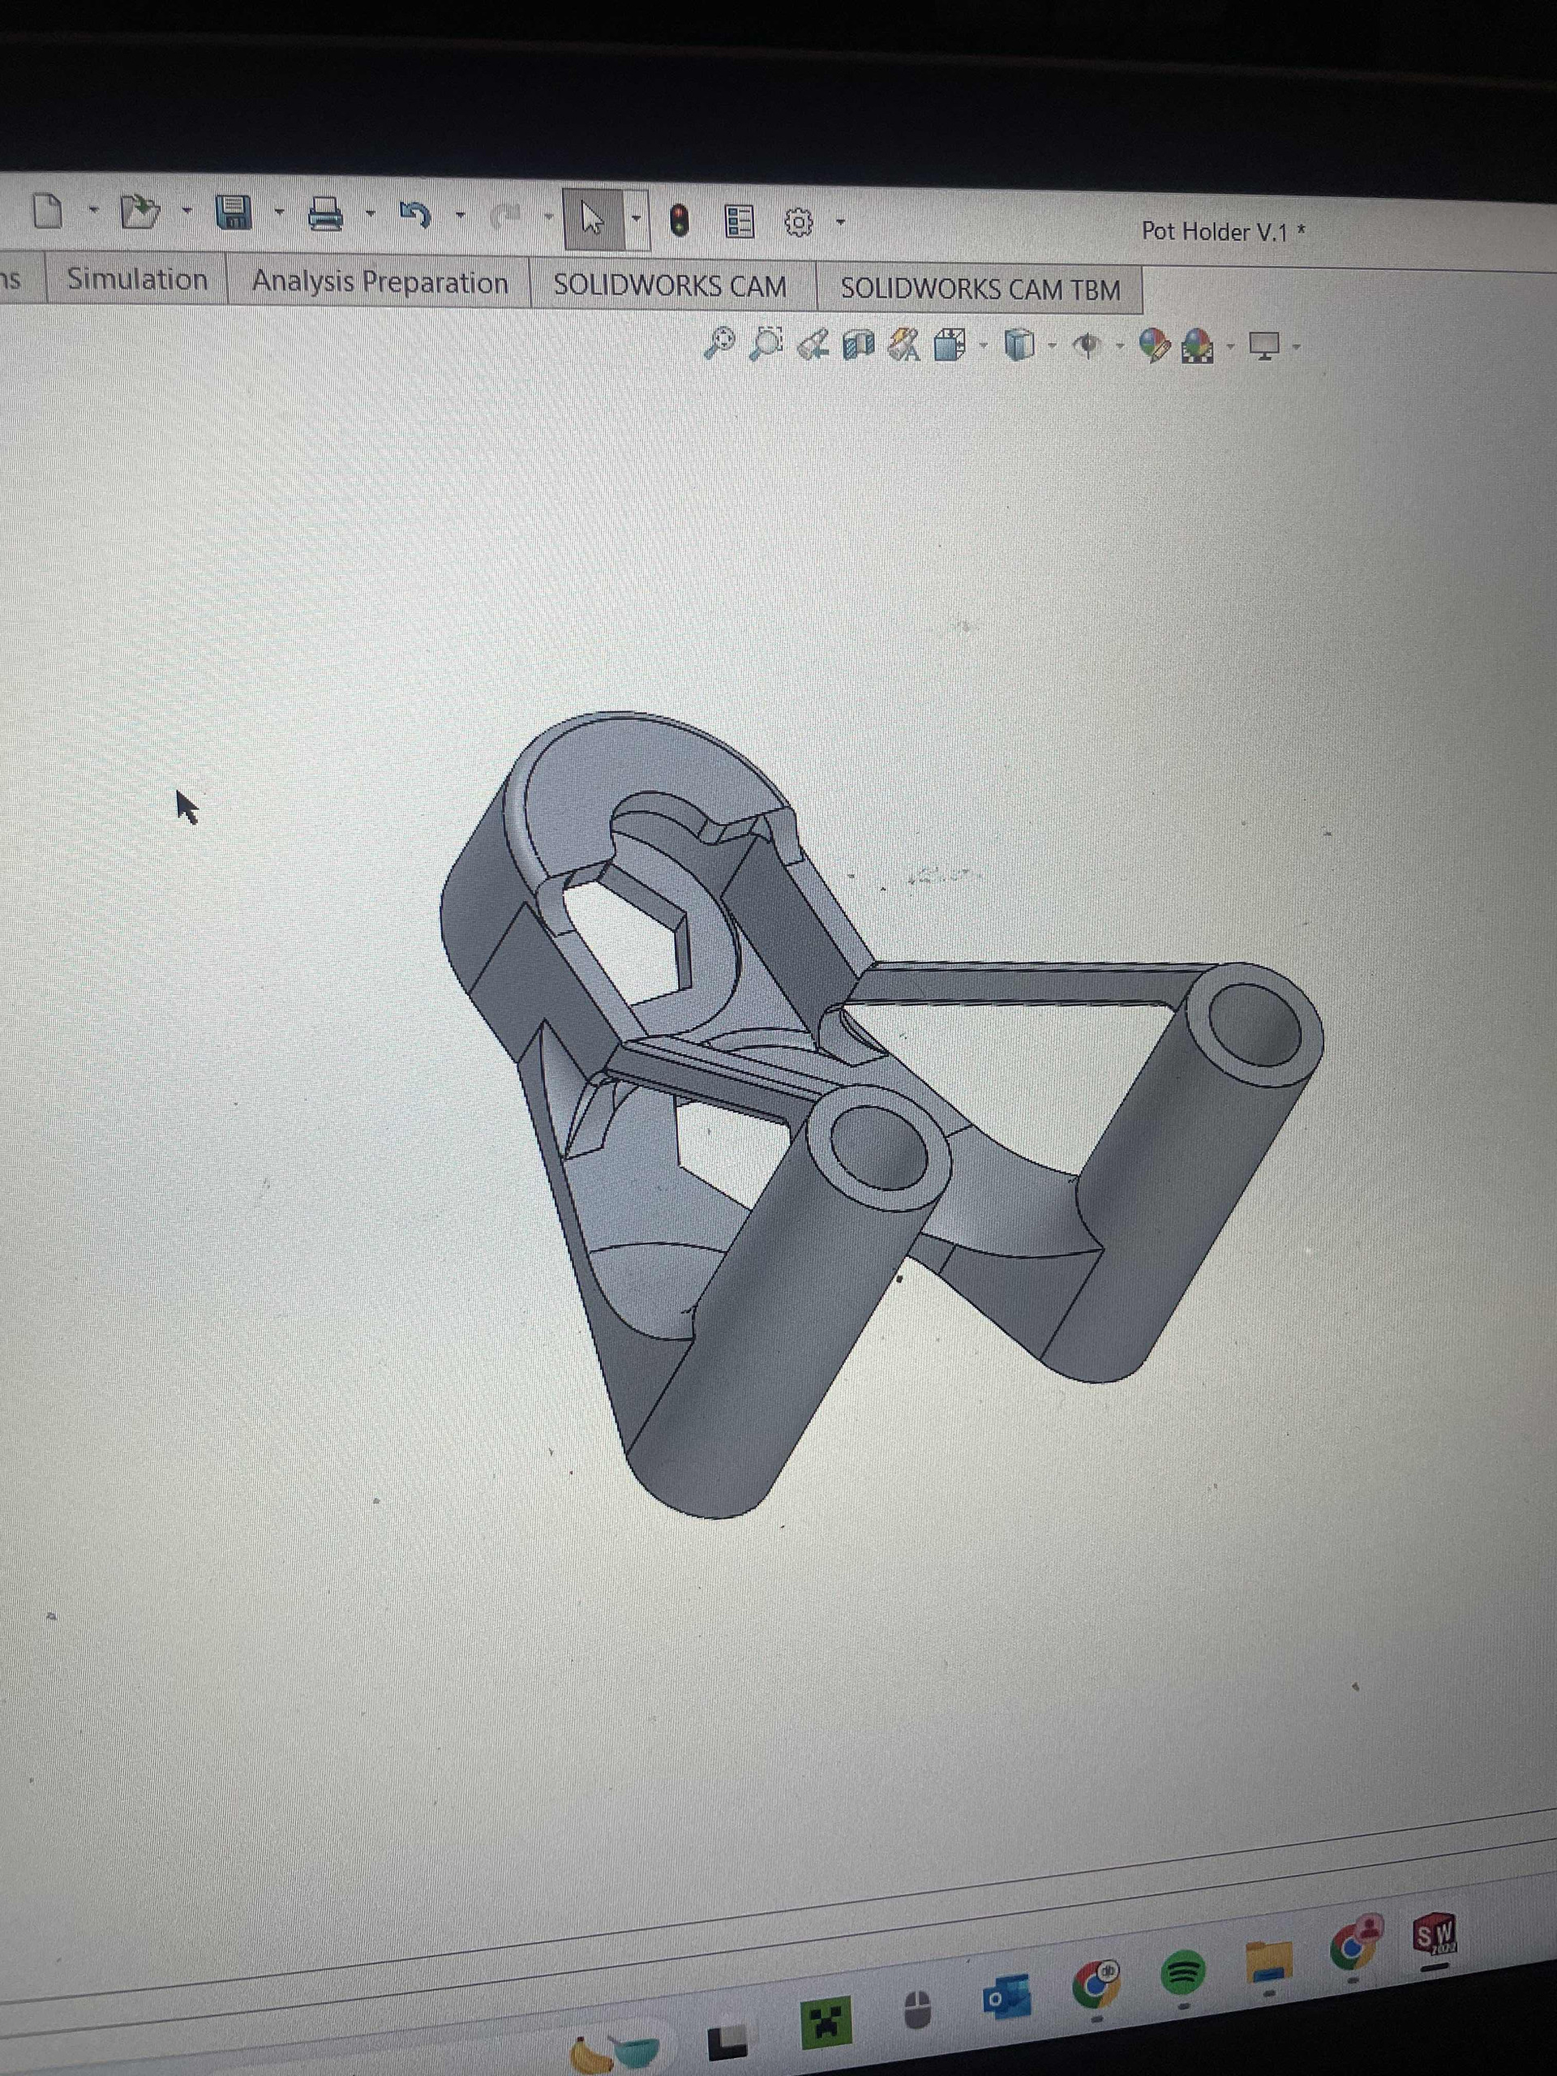Viewport: 1557px width, 2076px height.
Task: Toggle the Select arrow tool
Action: click(x=591, y=221)
